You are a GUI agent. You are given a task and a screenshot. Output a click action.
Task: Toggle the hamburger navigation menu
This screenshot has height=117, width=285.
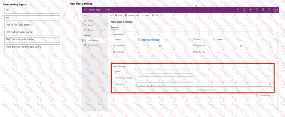[x=85, y=16]
